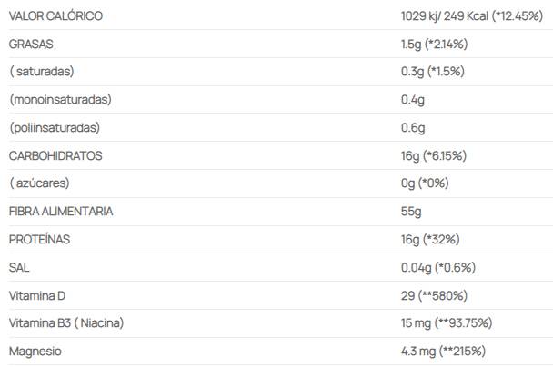The image size is (553, 367).
Task: Click the (monoinsaturadas) label
Action: (x=60, y=100)
